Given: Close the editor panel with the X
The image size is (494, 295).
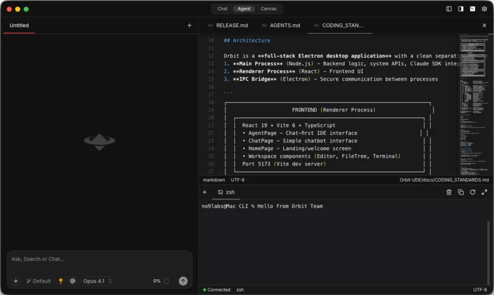Looking at the screenshot, I should coord(484,25).
